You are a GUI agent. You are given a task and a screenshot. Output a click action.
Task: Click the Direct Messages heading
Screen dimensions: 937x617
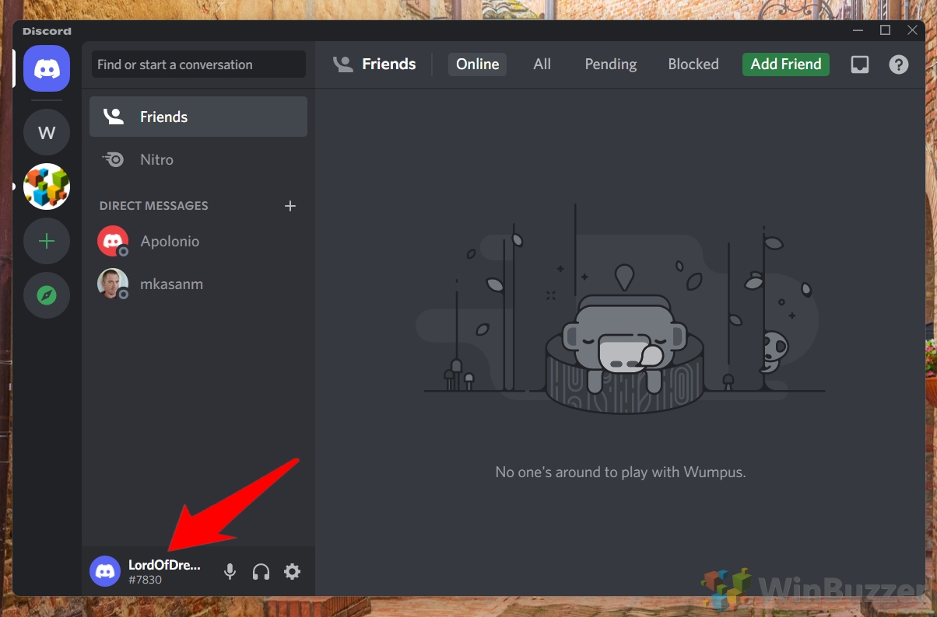pyautogui.click(x=154, y=206)
